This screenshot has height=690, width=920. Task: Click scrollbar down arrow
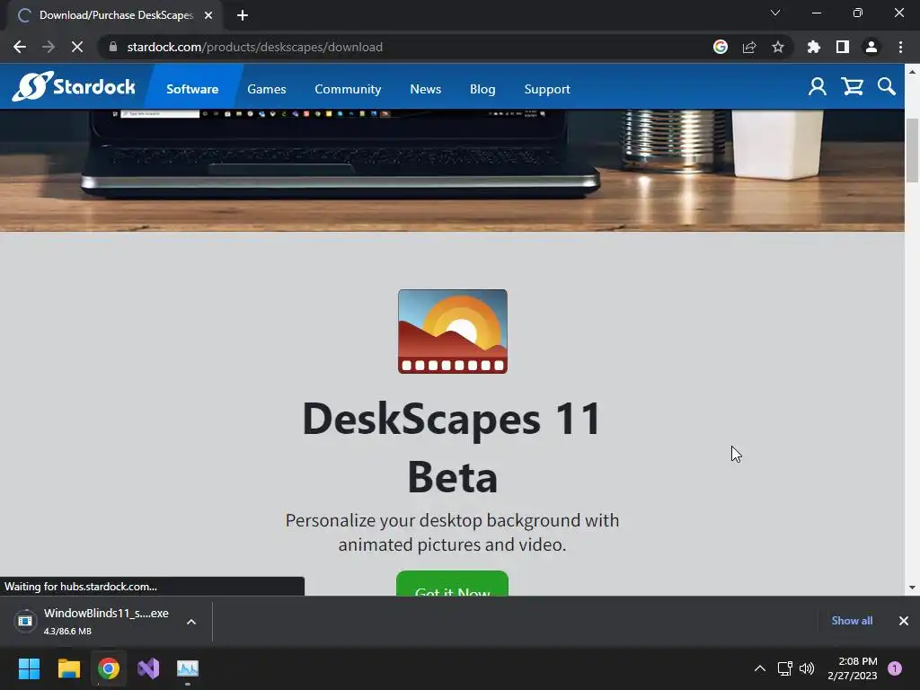pyautogui.click(x=913, y=588)
